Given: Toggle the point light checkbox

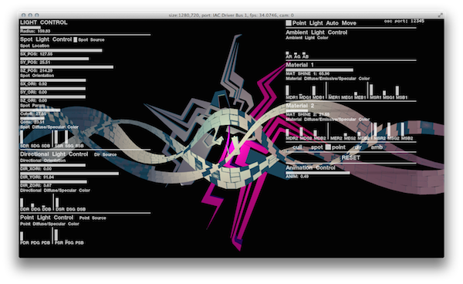Looking at the screenshot, I should pos(328,147).
